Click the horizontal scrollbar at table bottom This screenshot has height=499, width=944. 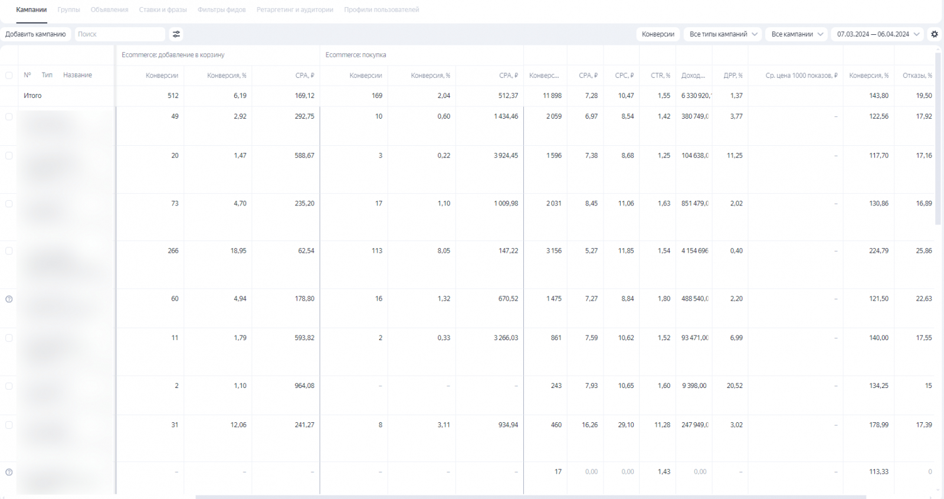(x=530, y=497)
